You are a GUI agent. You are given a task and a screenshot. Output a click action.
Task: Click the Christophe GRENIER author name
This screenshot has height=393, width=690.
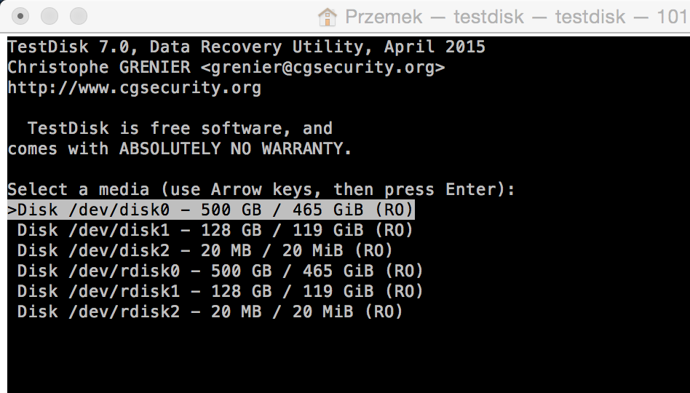tap(99, 68)
